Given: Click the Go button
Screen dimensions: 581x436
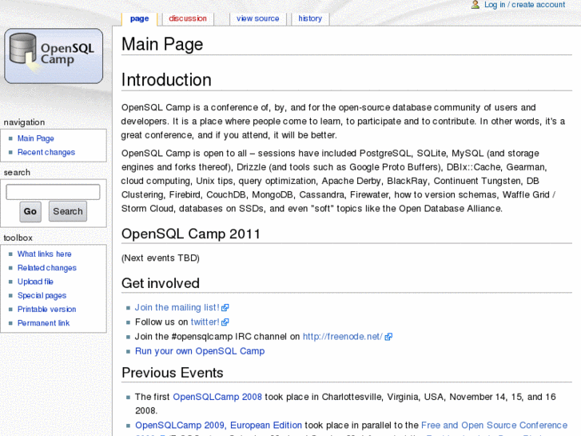Looking at the screenshot, I should (x=30, y=211).
